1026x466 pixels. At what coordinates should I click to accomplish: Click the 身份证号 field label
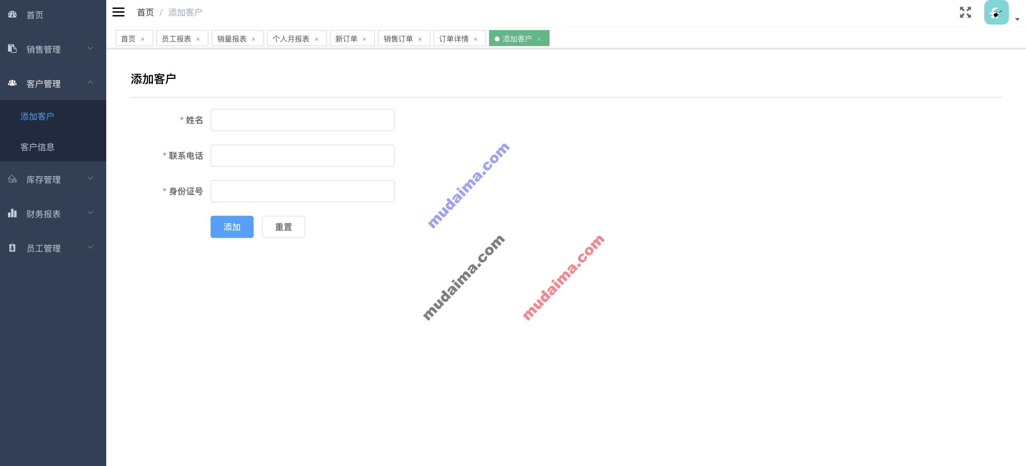point(186,191)
